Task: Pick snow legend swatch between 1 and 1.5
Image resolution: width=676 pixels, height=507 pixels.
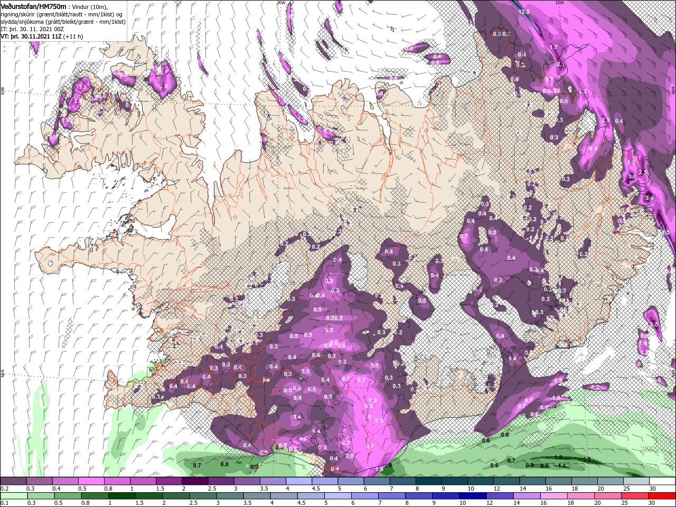Action: click(x=143, y=481)
